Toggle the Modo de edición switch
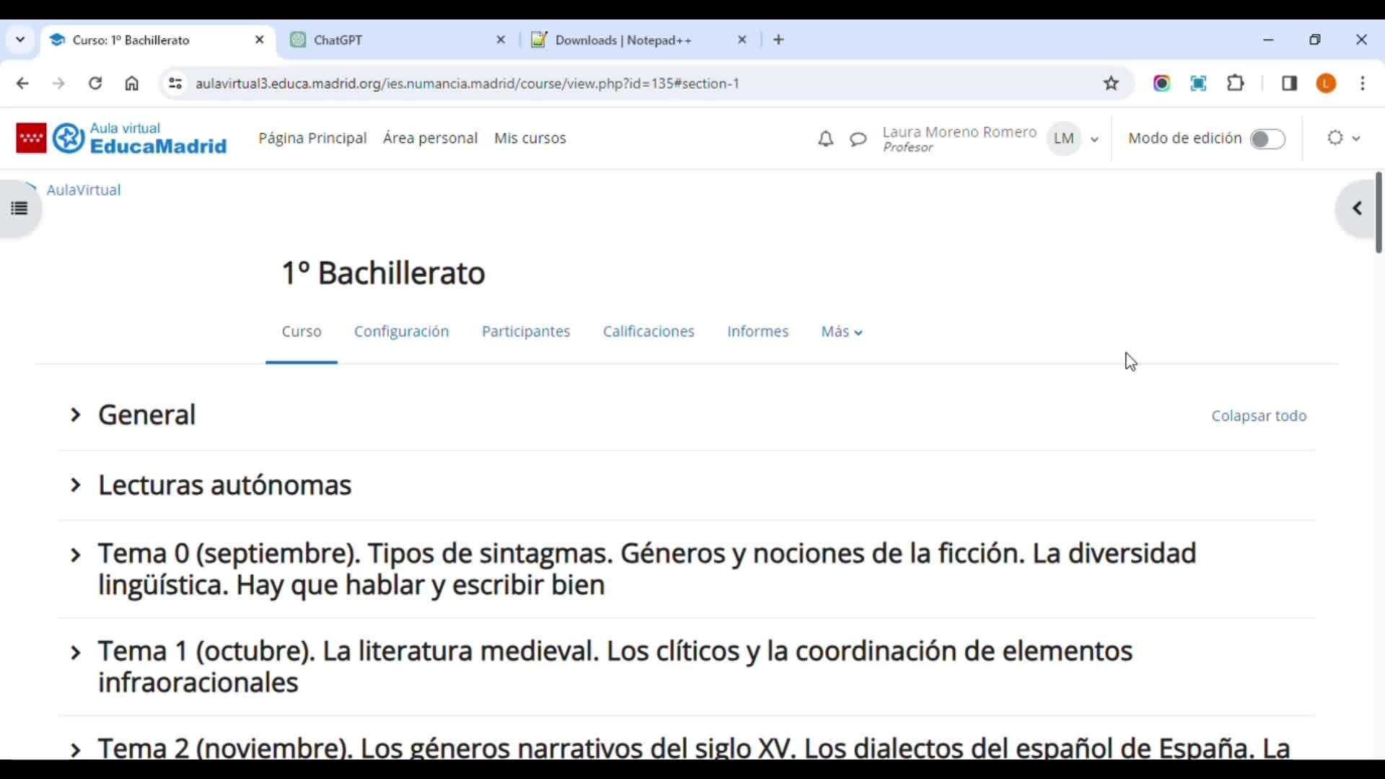 pos(1267,138)
